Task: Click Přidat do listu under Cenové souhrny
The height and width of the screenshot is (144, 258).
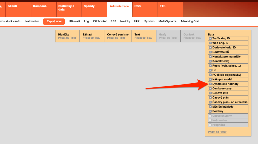Action: (x=116, y=38)
